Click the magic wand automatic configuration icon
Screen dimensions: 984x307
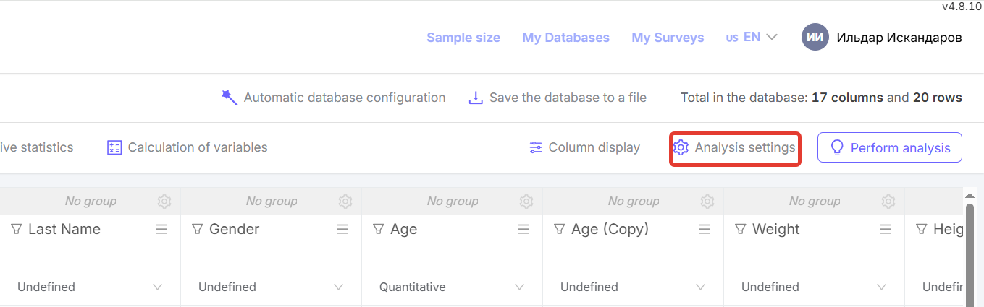point(230,98)
